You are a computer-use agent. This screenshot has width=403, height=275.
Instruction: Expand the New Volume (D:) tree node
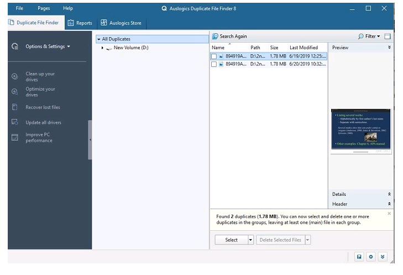102,48
